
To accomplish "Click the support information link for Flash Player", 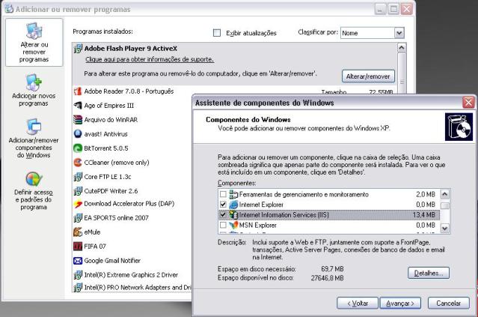I will [x=149, y=59].
